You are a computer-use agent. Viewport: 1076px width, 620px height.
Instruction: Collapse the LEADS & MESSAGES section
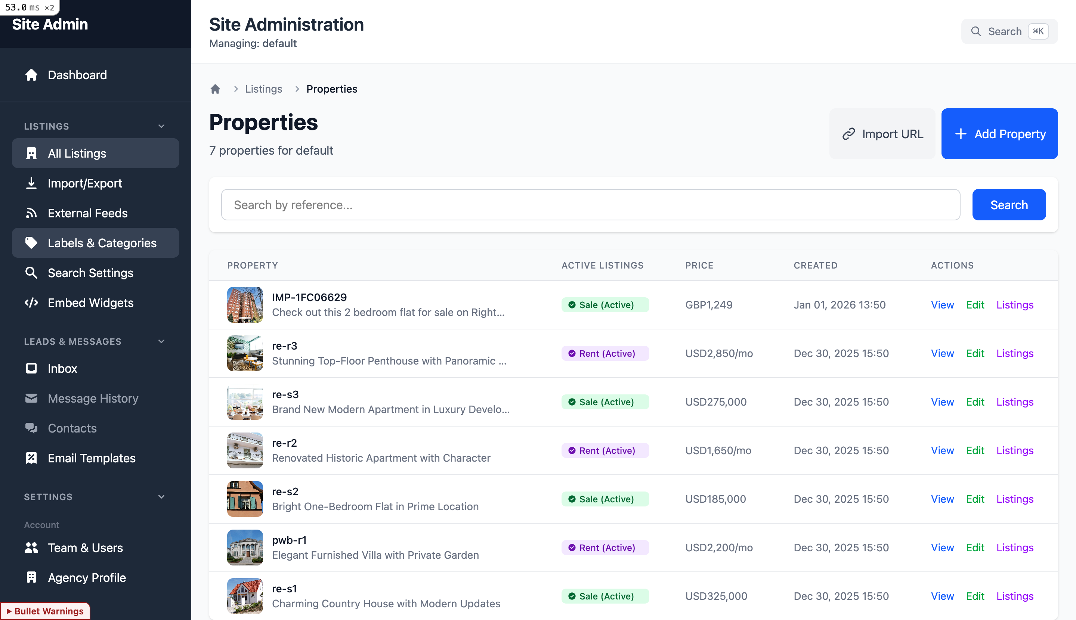[161, 341]
